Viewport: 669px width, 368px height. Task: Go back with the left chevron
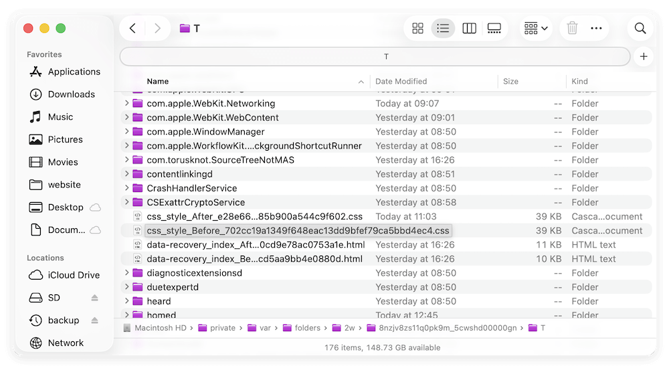pyautogui.click(x=132, y=29)
